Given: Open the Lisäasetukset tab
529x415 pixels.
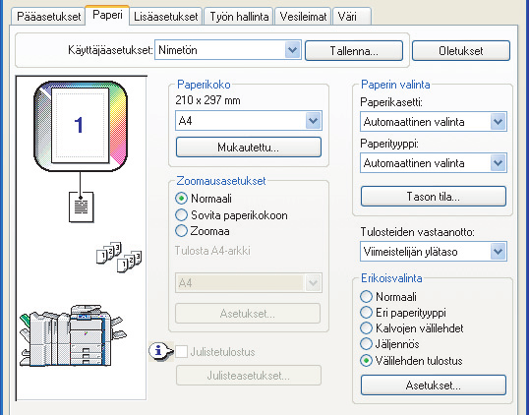Looking at the screenshot, I should pyautogui.click(x=165, y=17).
